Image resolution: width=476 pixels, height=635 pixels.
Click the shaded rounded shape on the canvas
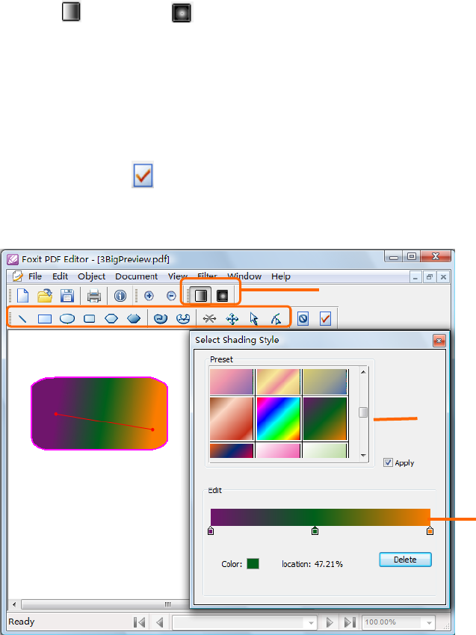pos(99,413)
